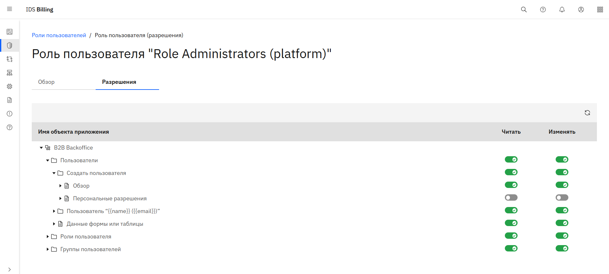Enable Read for Персональные разрешения
609x274 pixels.
tap(511, 197)
